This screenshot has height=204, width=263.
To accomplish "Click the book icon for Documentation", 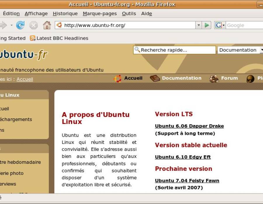I will (x=155, y=78).
